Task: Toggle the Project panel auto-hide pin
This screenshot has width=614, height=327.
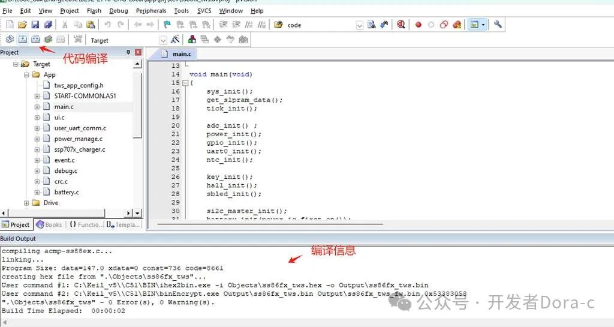Action: pos(128,53)
